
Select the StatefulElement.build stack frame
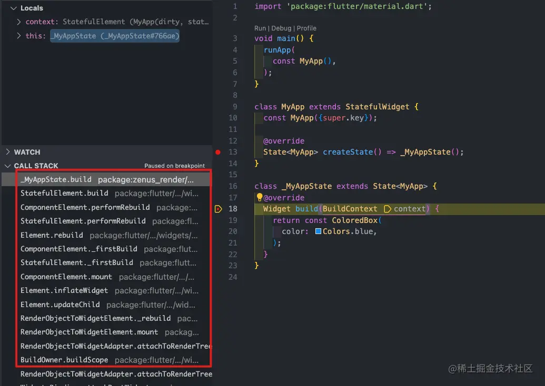coord(107,194)
